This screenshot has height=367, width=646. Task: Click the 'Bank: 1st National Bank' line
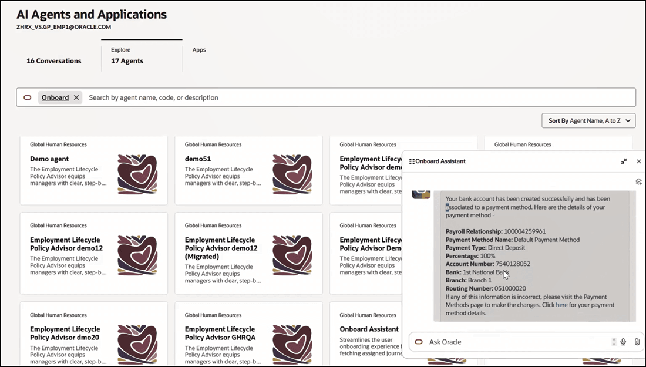(477, 272)
